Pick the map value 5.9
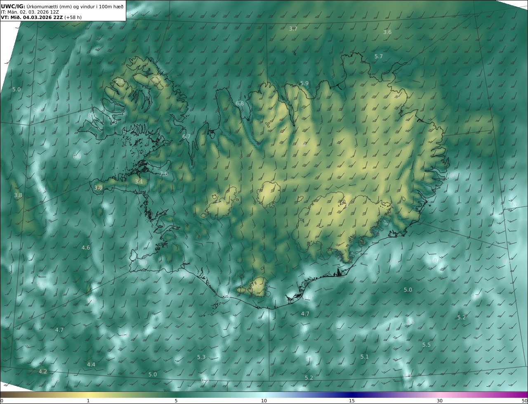 [304, 83]
